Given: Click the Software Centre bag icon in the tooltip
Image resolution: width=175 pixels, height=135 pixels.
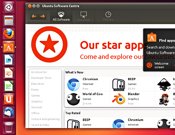Looking at the screenshot, I should tap(152, 37).
